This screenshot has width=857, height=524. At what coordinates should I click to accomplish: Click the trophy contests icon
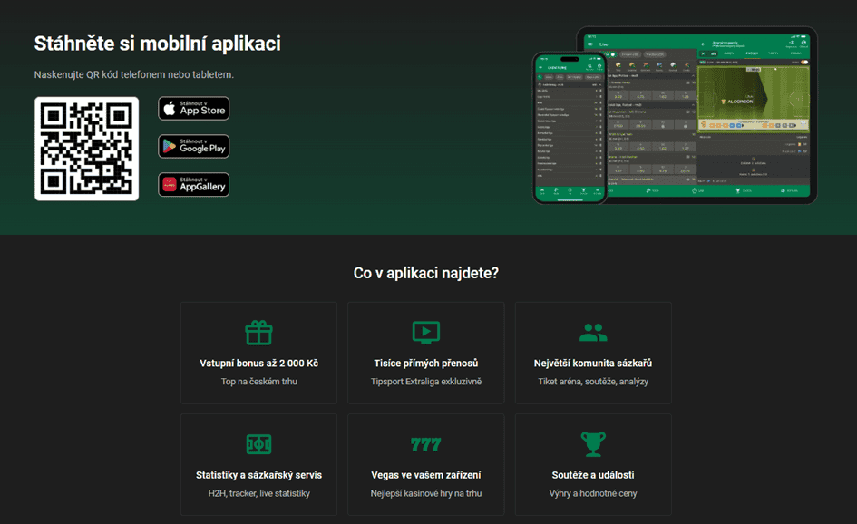[593, 443]
